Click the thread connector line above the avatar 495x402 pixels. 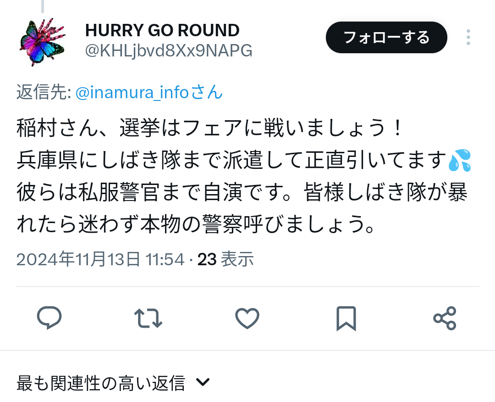coord(42,6)
